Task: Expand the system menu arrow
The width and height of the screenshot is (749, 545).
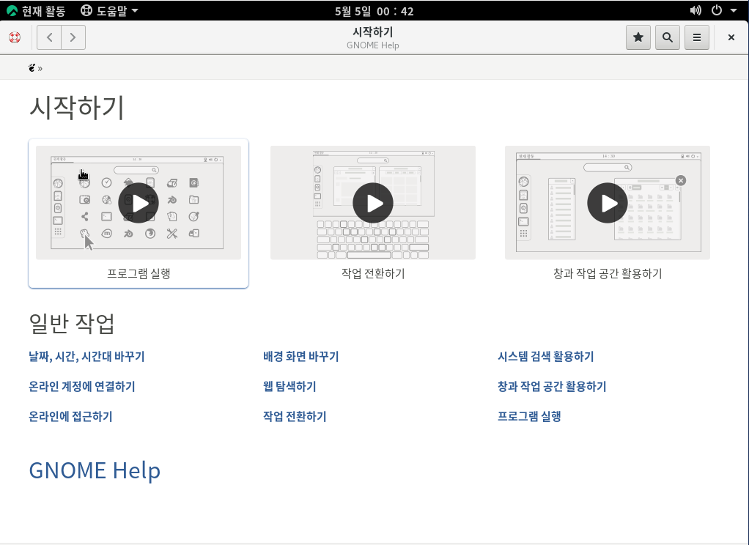Action: [x=733, y=10]
